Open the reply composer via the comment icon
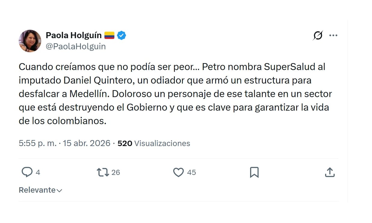The image size is (372, 223). 27,172
